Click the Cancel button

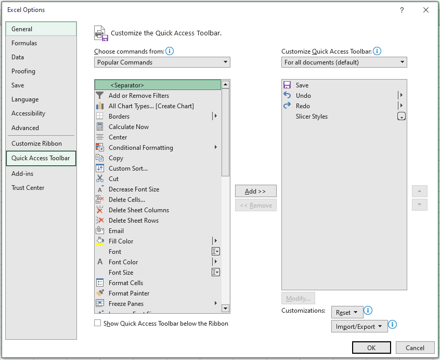pyautogui.click(x=415, y=348)
